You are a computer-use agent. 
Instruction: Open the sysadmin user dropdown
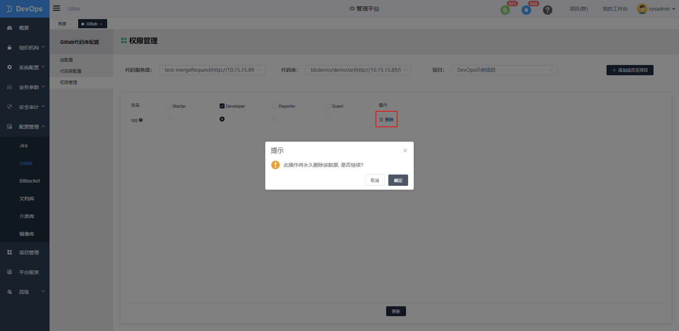(x=674, y=9)
